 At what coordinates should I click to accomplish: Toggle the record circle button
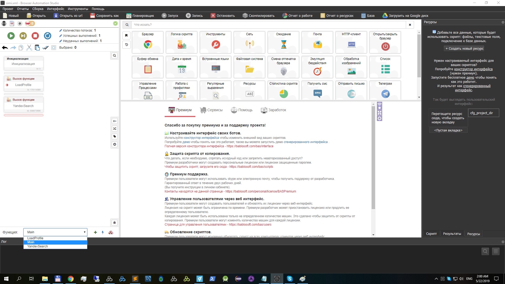click(19, 23)
